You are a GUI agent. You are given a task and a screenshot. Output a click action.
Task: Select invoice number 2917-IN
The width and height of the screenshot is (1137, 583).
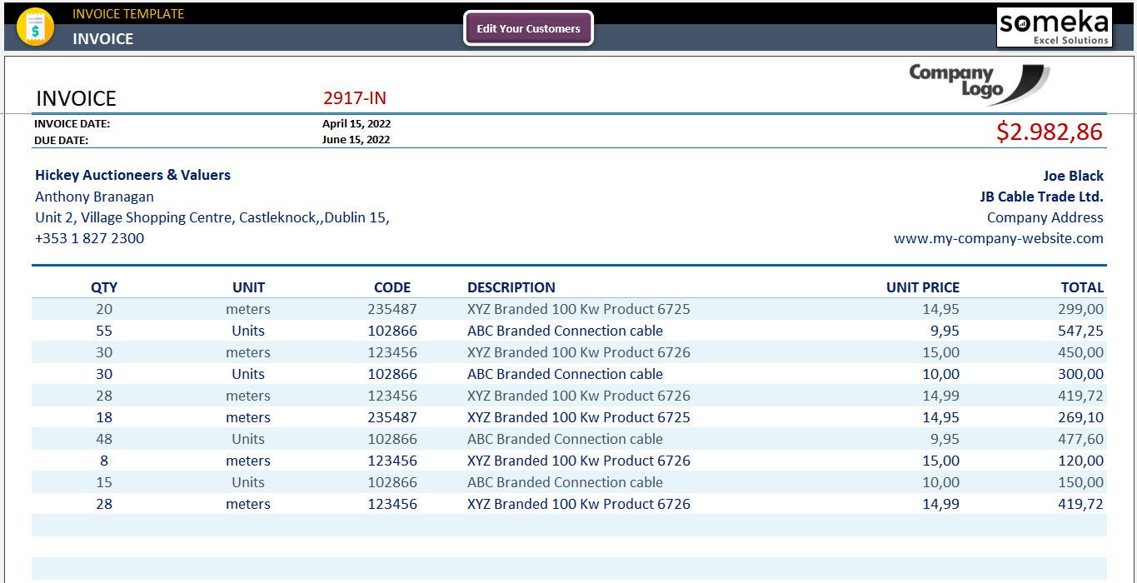point(355,98)
